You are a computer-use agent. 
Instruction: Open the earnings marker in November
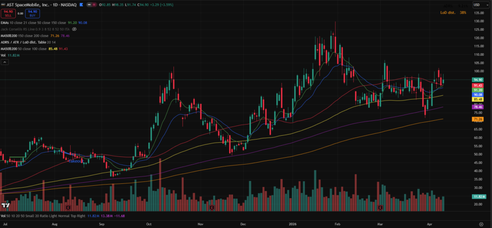212,207
